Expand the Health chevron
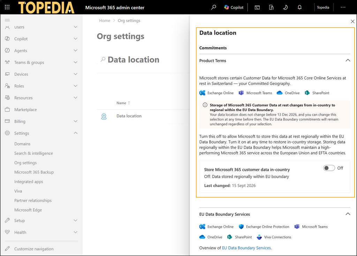This screenshot has height=256, width=357. (75, 232)
